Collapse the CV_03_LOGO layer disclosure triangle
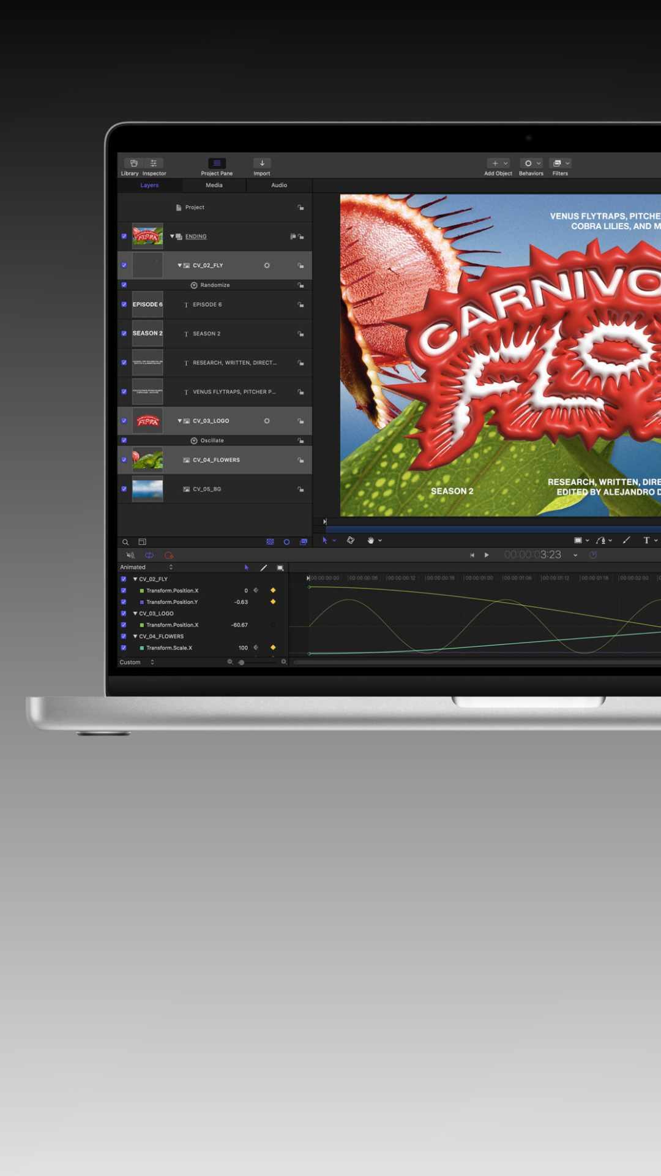This screenshot has height=1176, width=661. 179,421
